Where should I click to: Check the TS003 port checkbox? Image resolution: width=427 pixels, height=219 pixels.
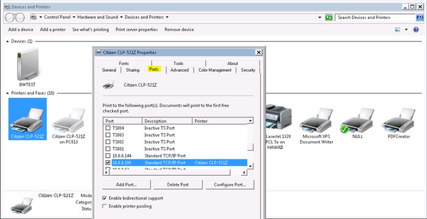[108, 135]
